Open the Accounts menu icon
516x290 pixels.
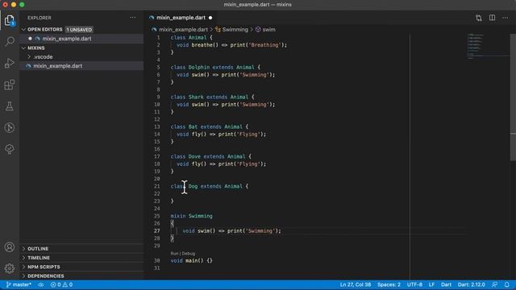point(10,247)
